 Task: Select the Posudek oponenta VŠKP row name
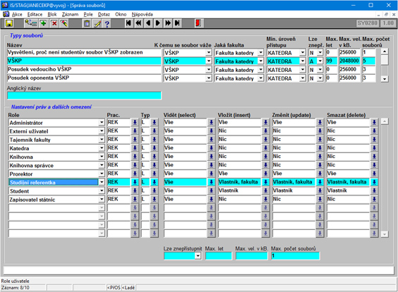tap(84, 78)
